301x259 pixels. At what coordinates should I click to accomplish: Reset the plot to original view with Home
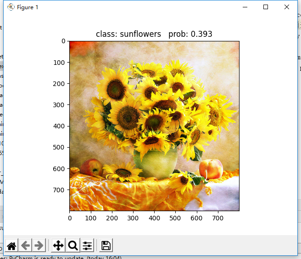click(11, 246)
